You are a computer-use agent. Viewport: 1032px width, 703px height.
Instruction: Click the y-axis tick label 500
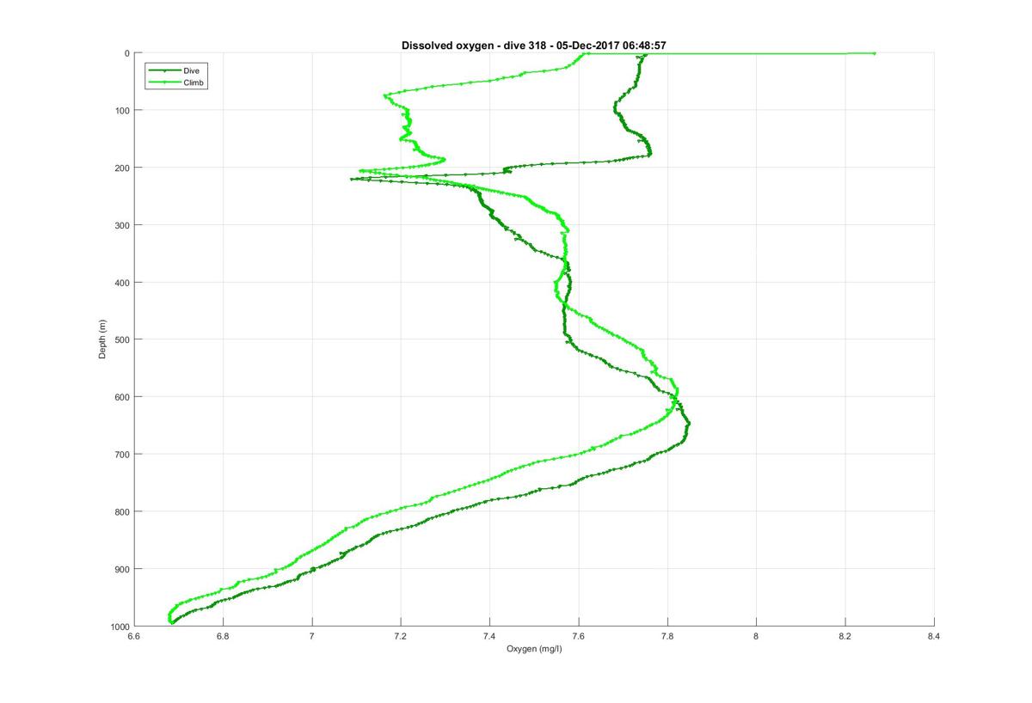[x=123, y=339]
